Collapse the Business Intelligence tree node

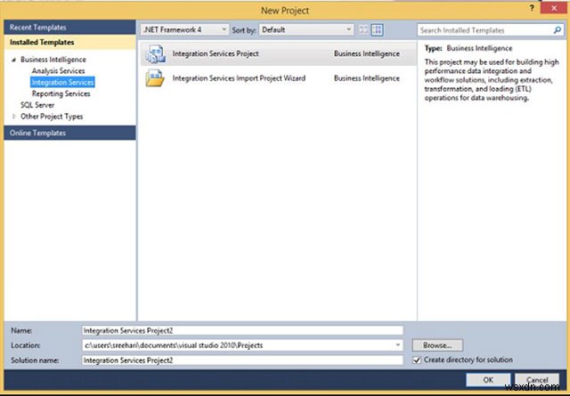[x=13, y=60]
